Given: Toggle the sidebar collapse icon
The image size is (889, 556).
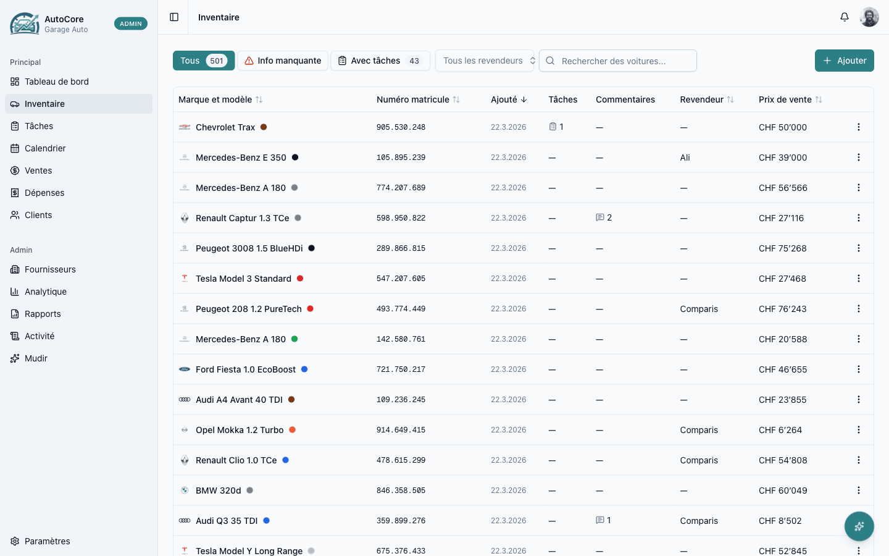Looking at the screenshot, I should pos(174,17).
